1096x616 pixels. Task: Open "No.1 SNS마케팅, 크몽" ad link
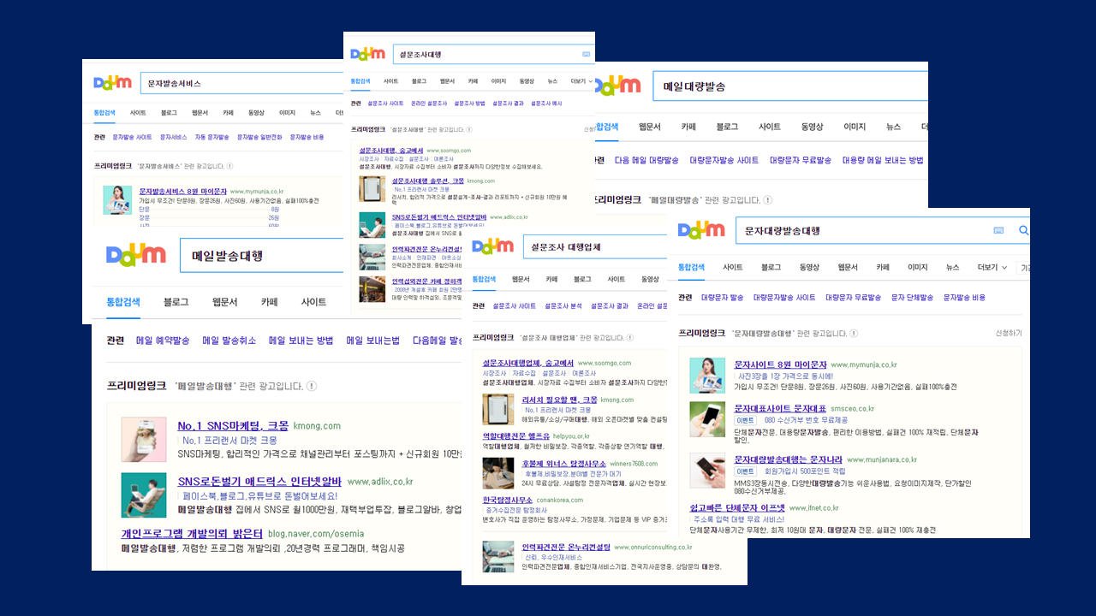point(233,426)
